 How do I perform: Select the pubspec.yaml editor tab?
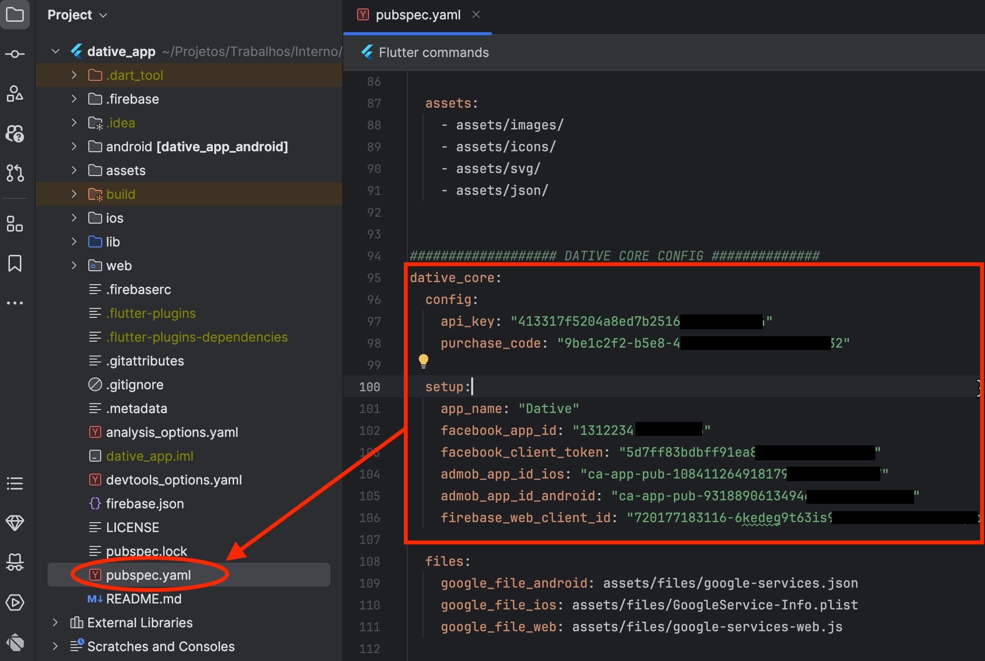click(x=418, y=15)
